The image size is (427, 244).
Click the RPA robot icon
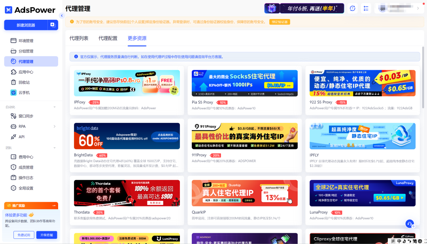pos(13,126)
